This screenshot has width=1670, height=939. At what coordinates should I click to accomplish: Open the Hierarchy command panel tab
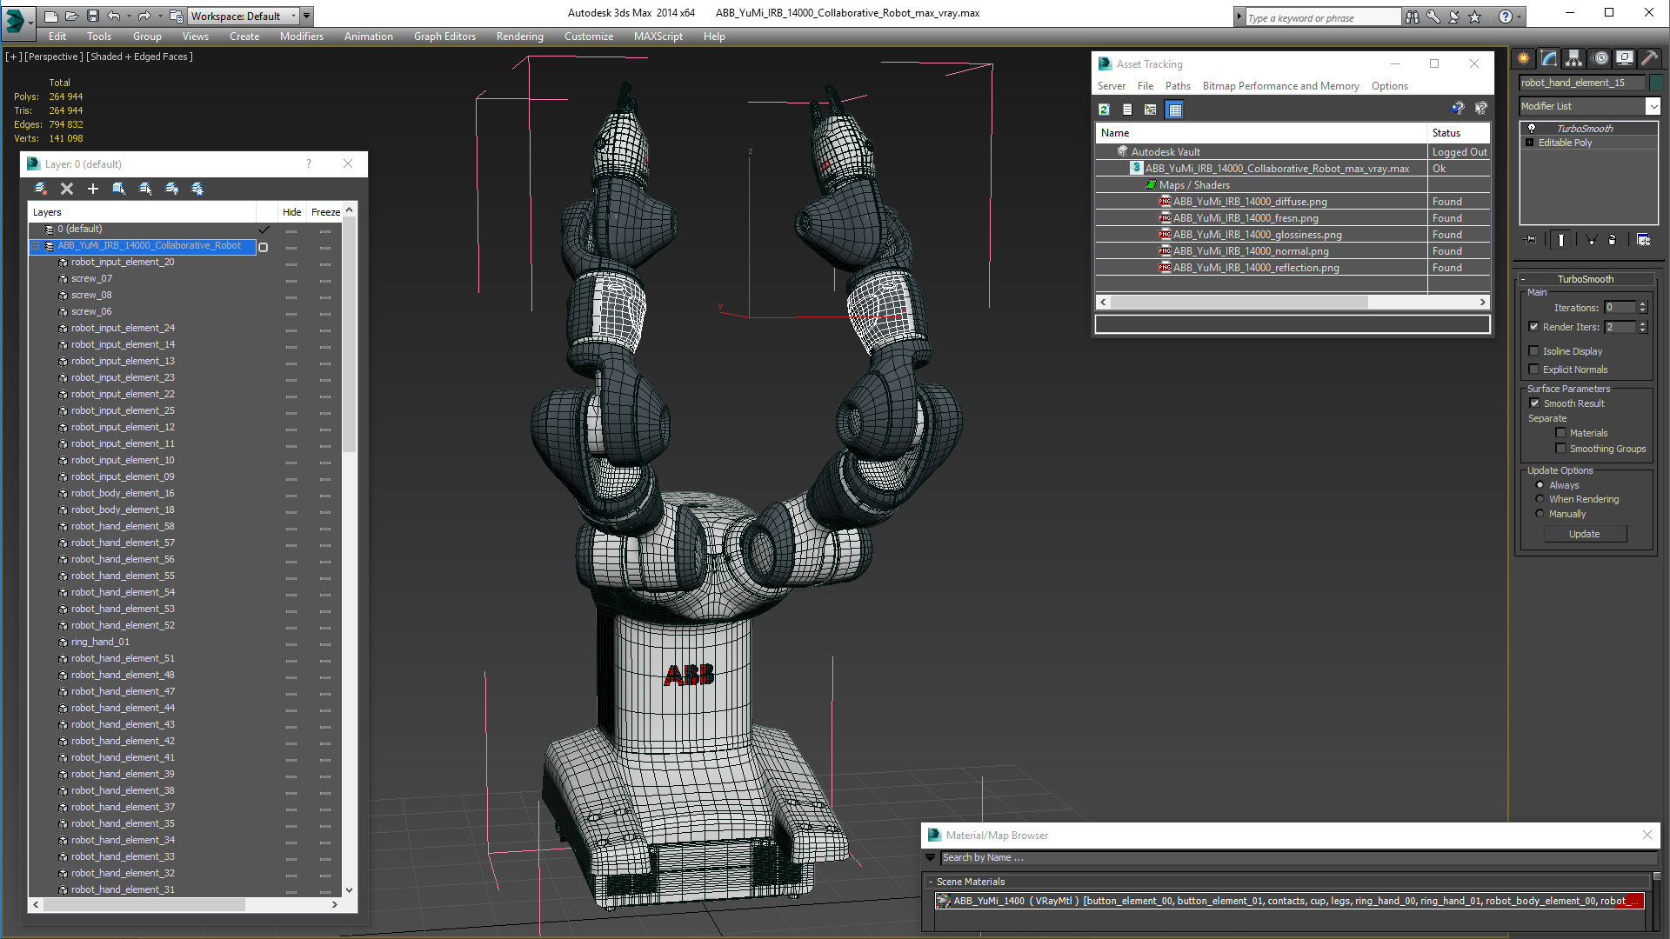pyautogui.click(x=1574, y=58)
